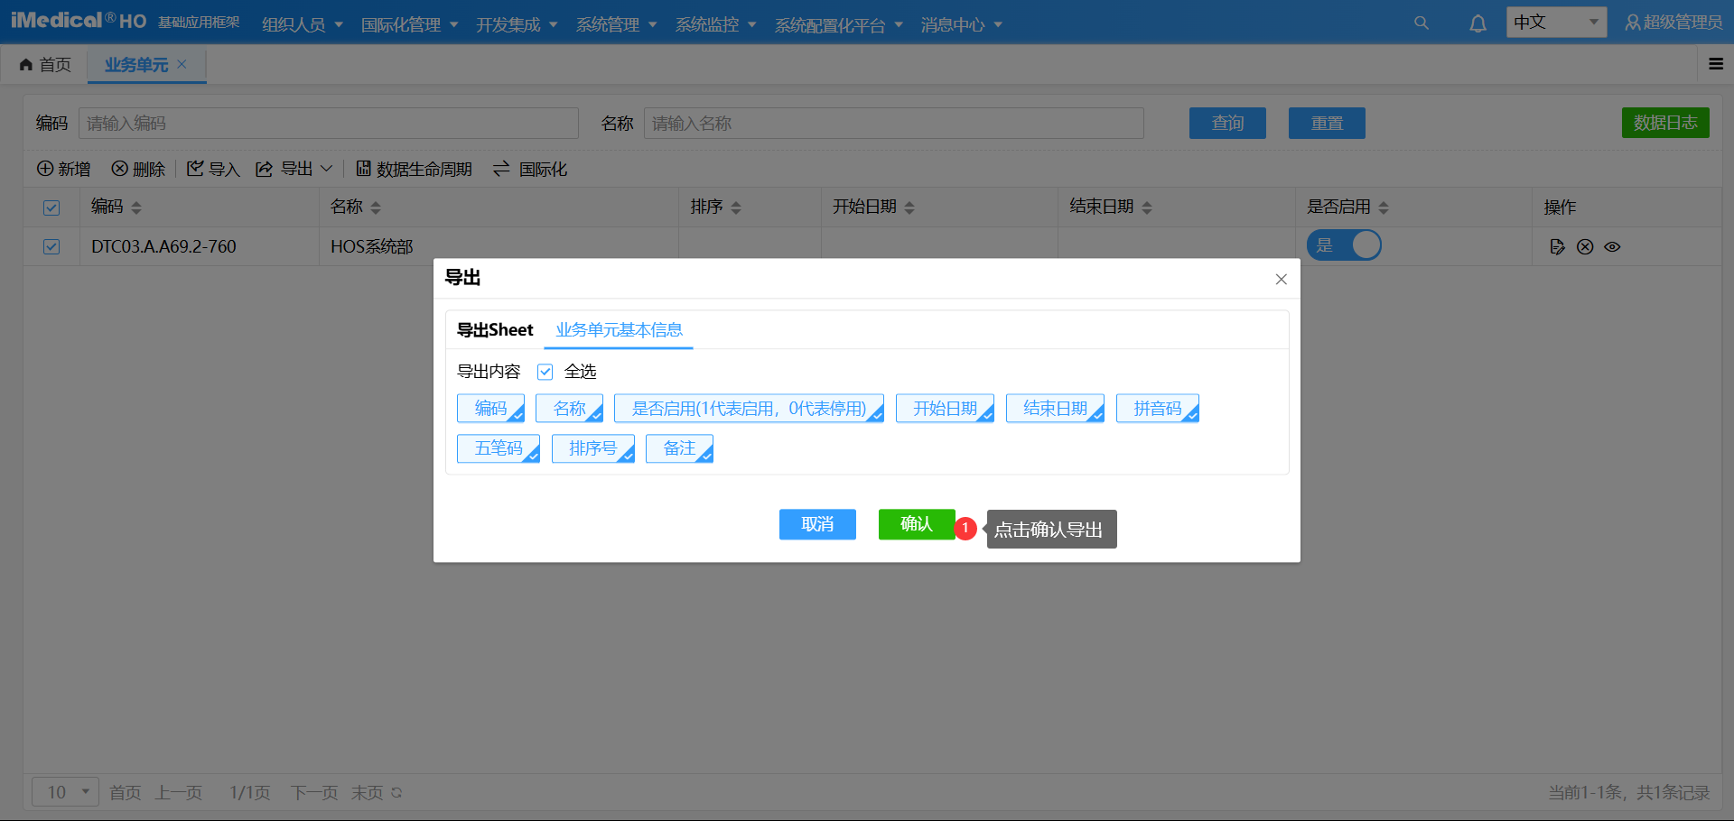Toggle the 是否启用 switch for HOS系统部

[x=1344, y=245]
